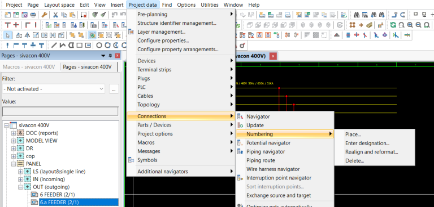
Task: Click the Print icon in toolbar
Action: coord(33,15)
